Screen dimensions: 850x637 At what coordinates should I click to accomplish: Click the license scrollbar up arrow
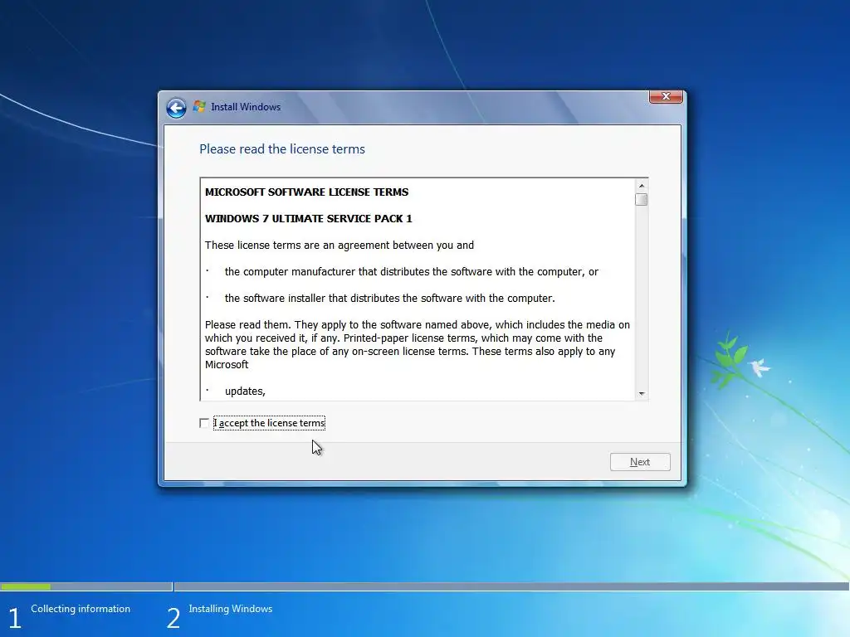642,186
